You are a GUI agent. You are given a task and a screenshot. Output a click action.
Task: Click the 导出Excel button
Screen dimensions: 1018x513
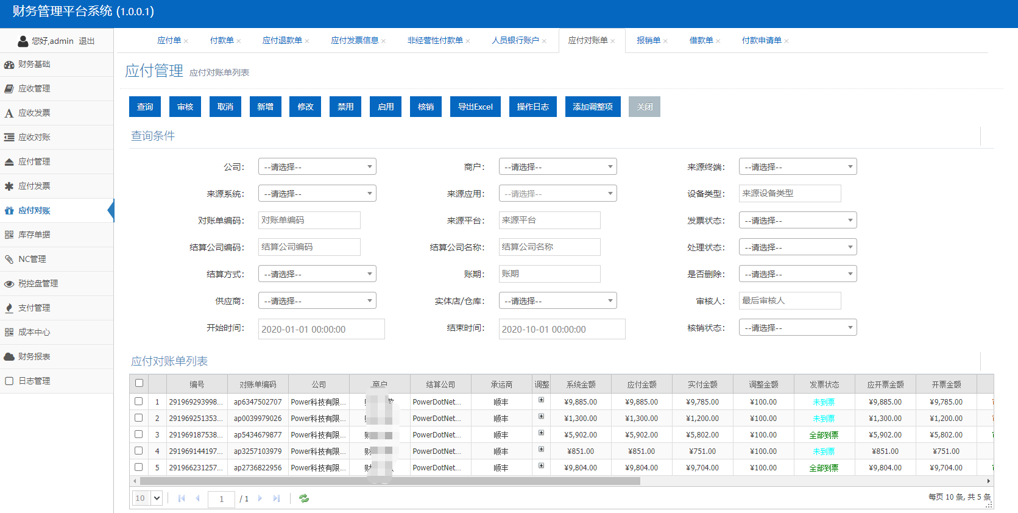(x=475, y=107)
